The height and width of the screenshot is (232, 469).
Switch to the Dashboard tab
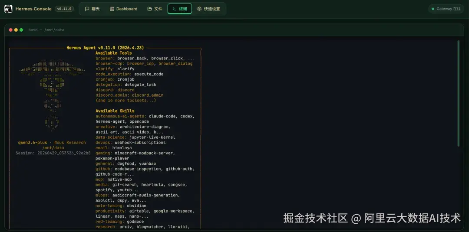(x=123, y=9)
